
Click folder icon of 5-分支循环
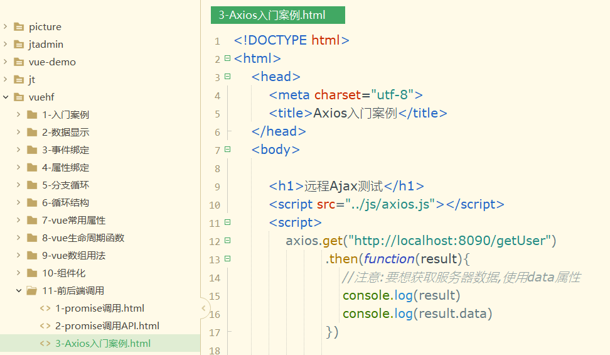pyautogui.click(x=32, y=185)
